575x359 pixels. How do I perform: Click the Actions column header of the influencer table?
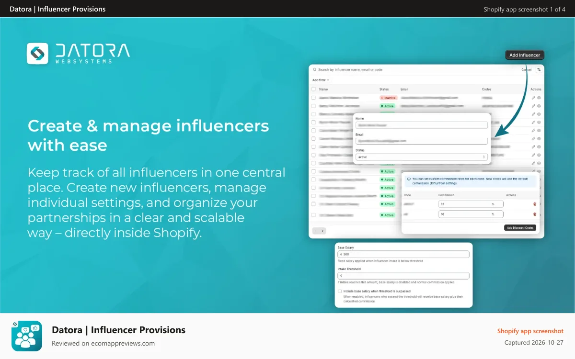point(536,89)
